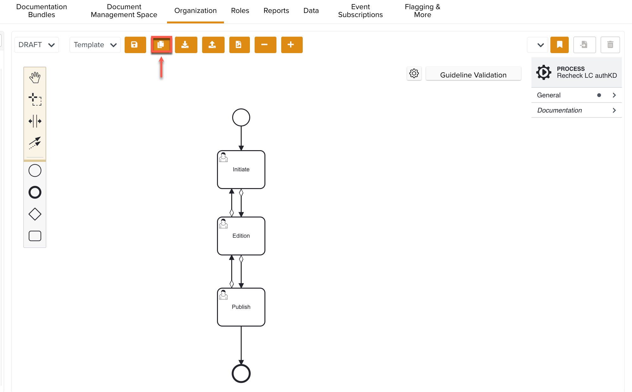Activate the Global Connect tool
This screenshot has width=632, height=392.
click(x=35, y=143)
